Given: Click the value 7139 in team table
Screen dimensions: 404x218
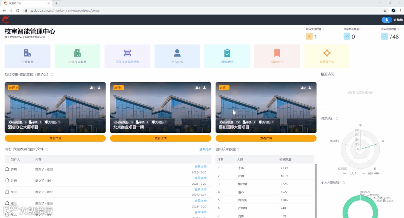Looking at the screenshot, I should (284, 168).
